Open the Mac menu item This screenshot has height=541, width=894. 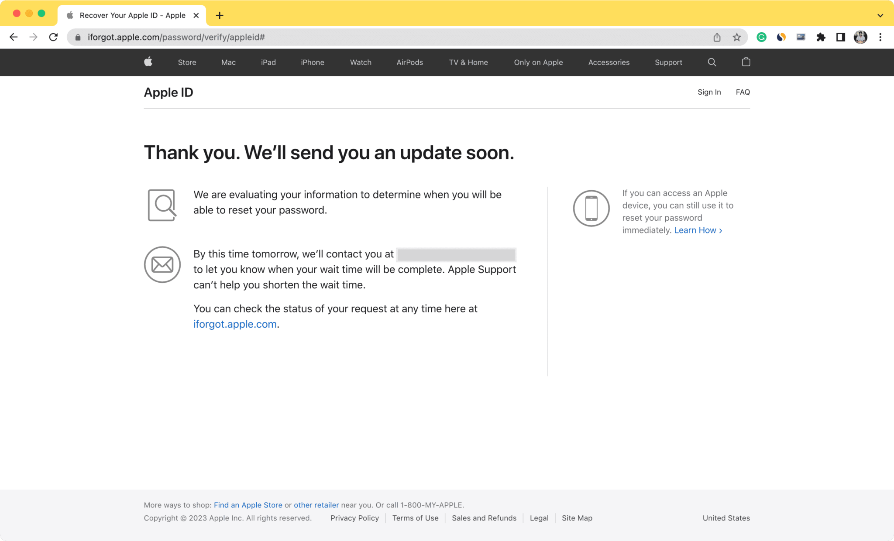pos(228,62)
